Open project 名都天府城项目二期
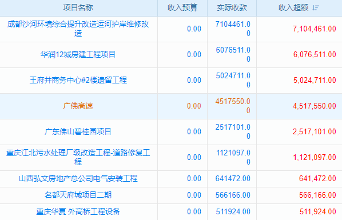The image size is (342, 220). tap(78, 195)
